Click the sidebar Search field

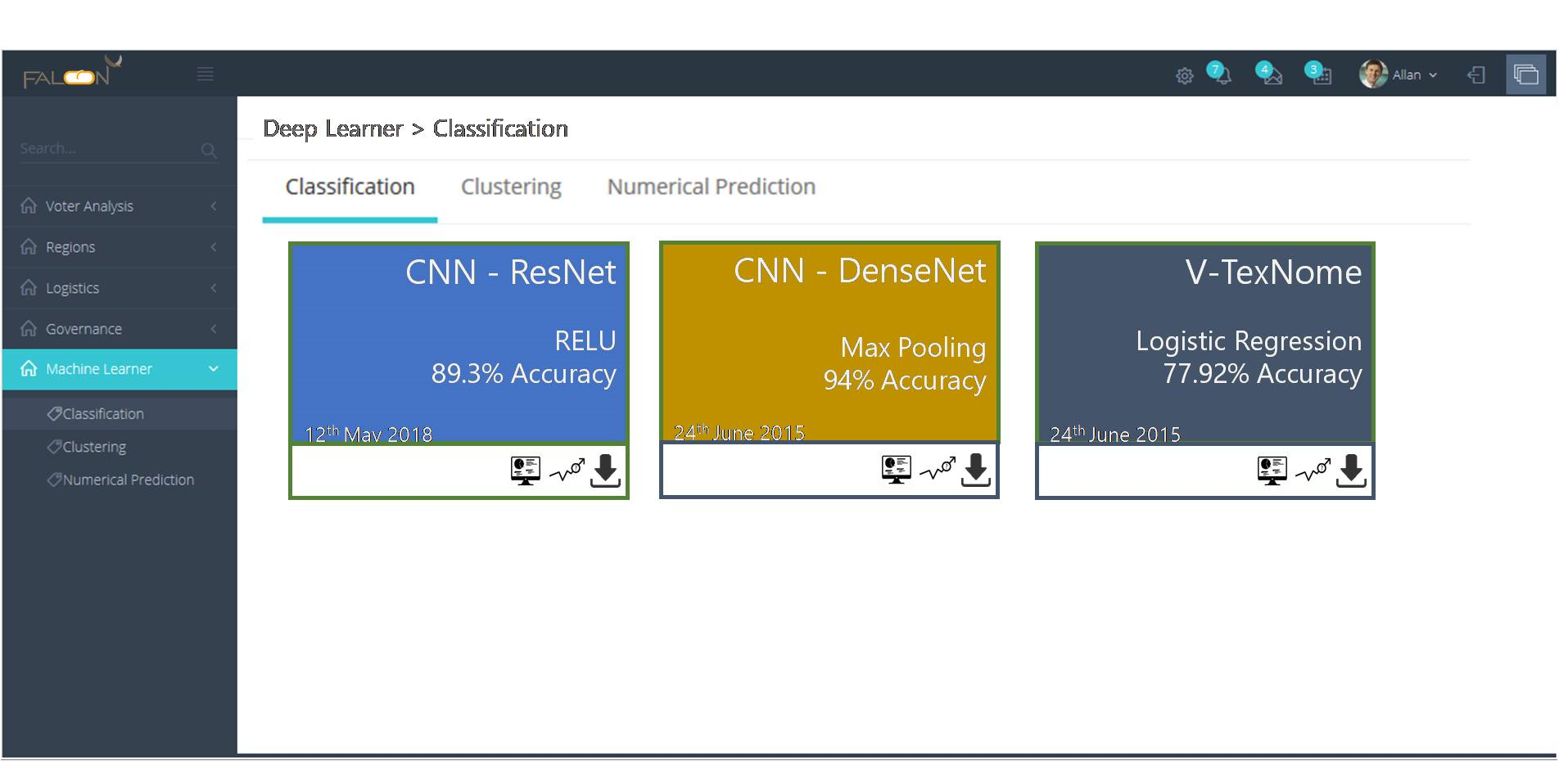pos(106,149)
